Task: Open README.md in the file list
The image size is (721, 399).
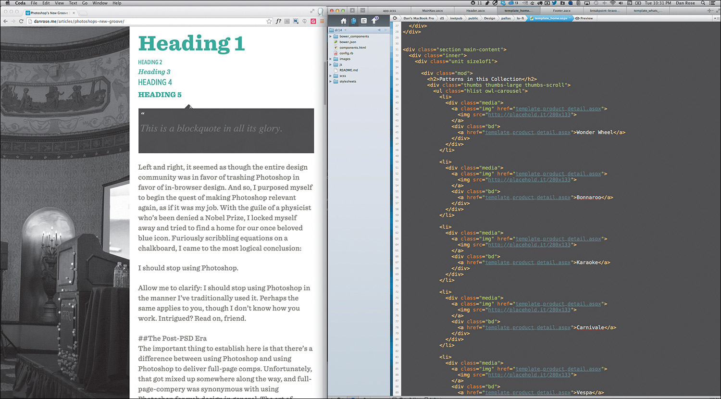Action: point(348,70)
